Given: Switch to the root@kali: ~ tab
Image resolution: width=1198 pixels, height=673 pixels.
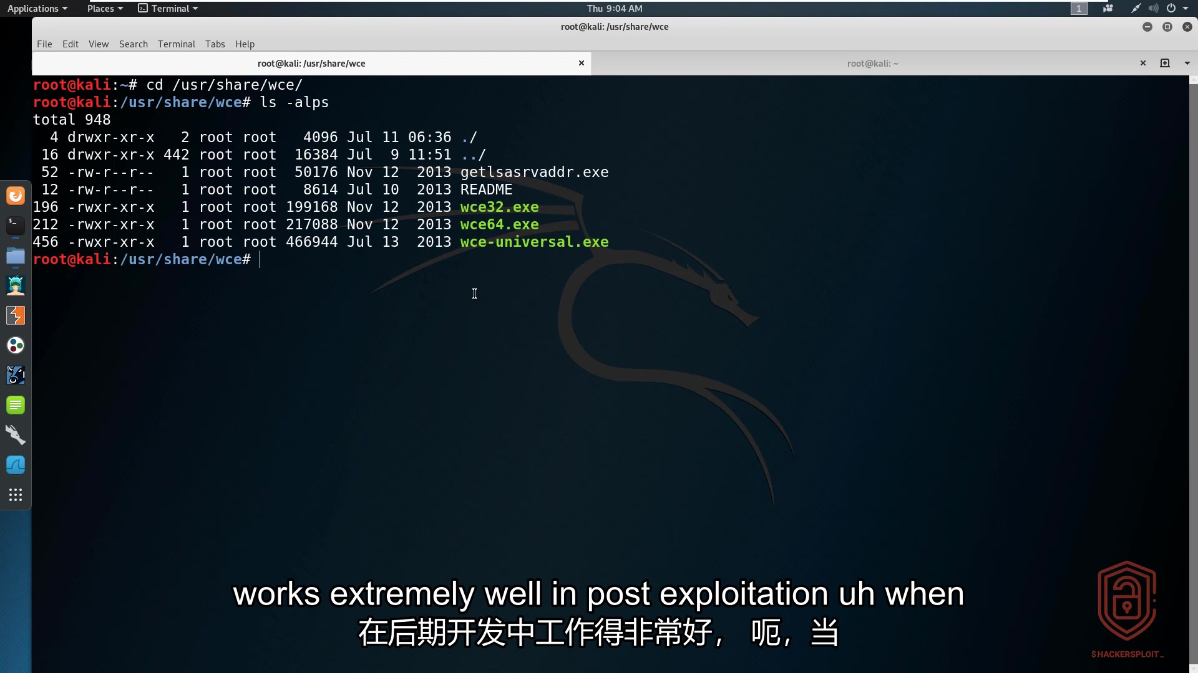Looking at the screenshot, I should click(872, 63).
